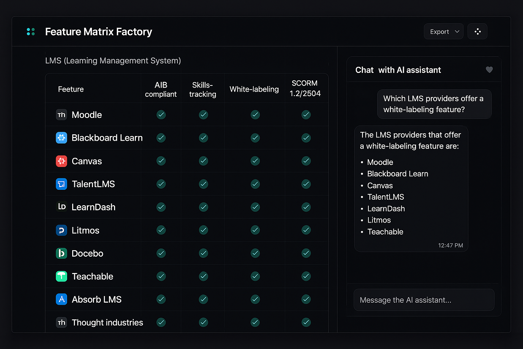Image resolution: width=523 pixels, height=349 pixels.
Task: Click the Message the AI assistant field
Action: [x=424, y=300]
